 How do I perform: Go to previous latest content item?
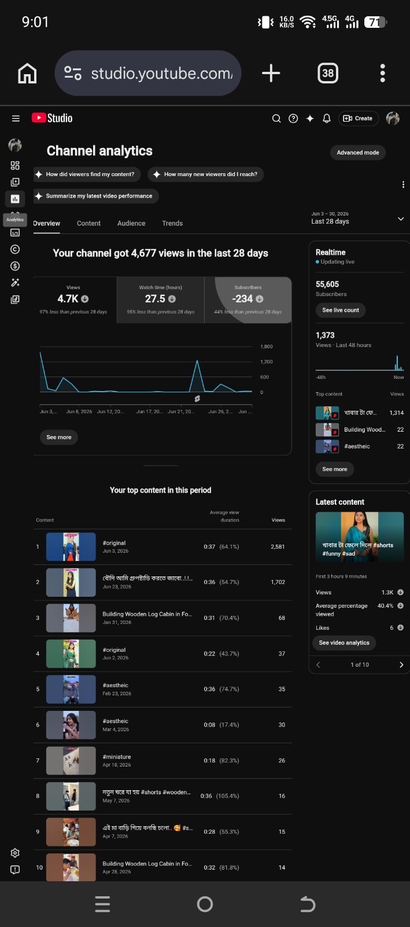(x=318, y=665)
